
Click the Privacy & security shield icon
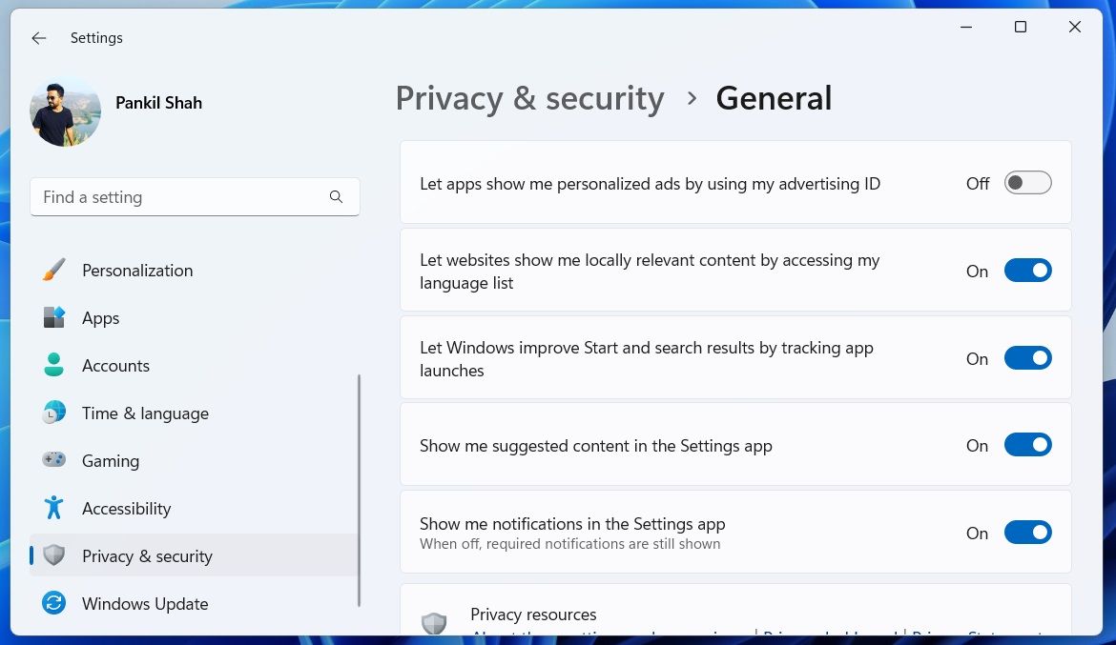click(x=54, y=555)
